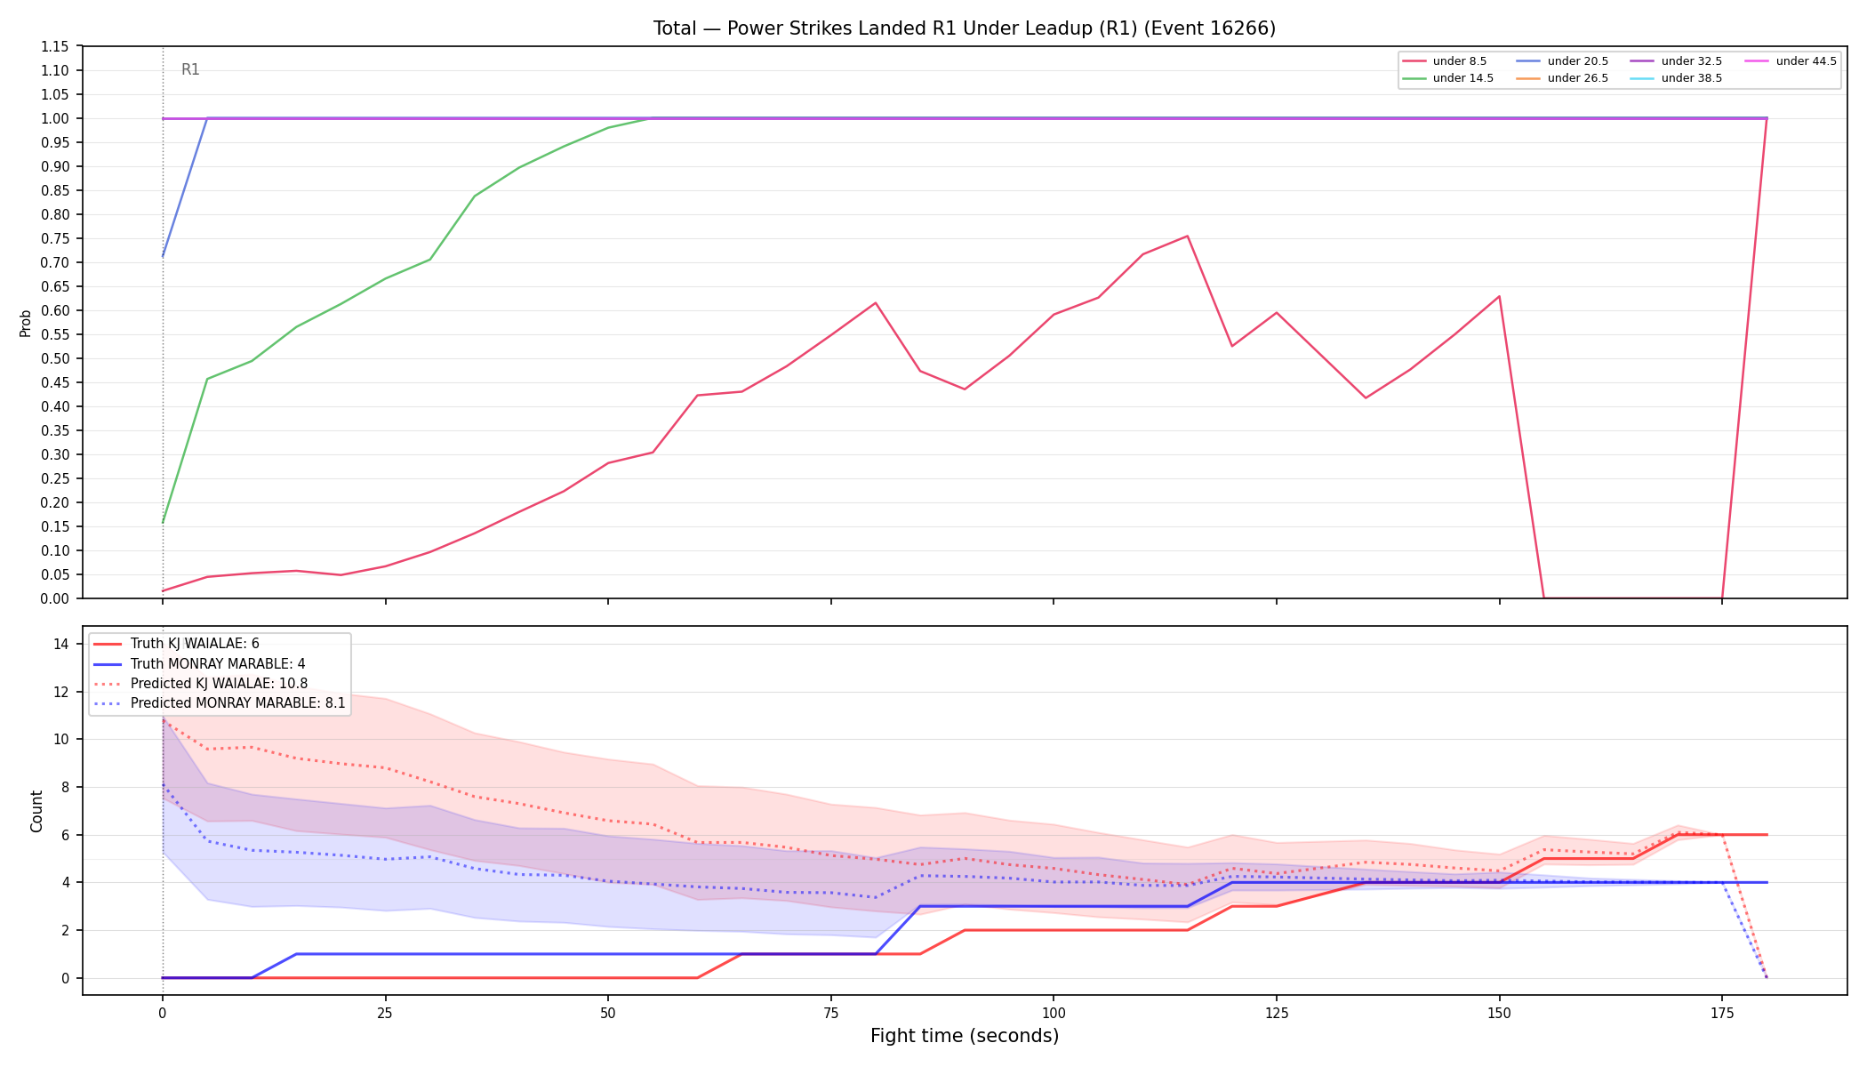Screen dimensions: 1867x1067
Task: Click the 100 tick on the time axis
Action: point(1054,1012)
